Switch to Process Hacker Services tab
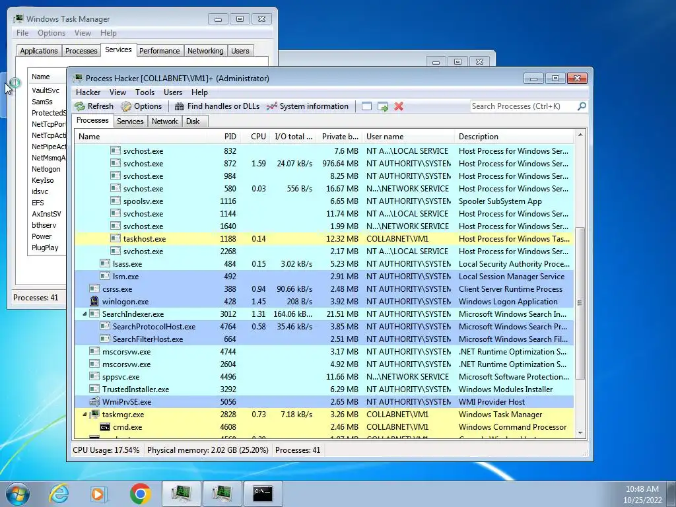 [130, 121]
